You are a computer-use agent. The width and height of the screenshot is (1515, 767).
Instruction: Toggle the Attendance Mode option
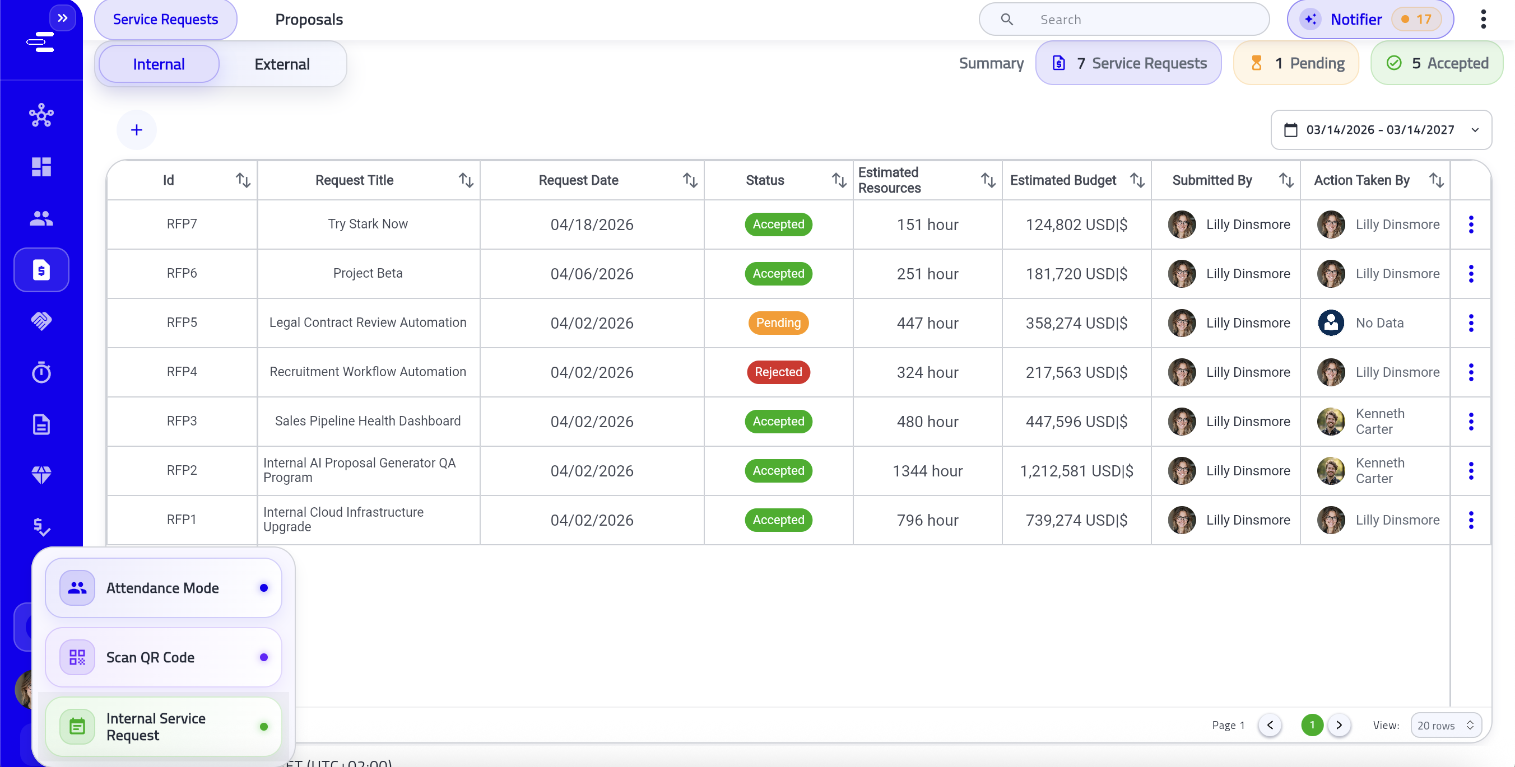[x=164, y=587]
